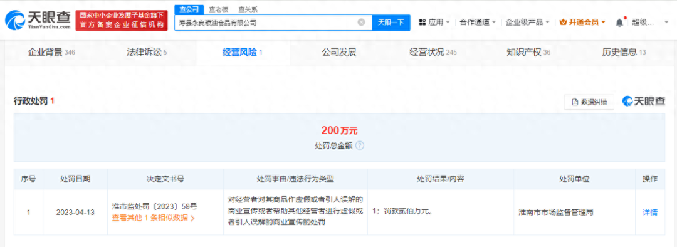Click the help question mark near 处罚总金额

pyautogui.click(x=360, y=145)
